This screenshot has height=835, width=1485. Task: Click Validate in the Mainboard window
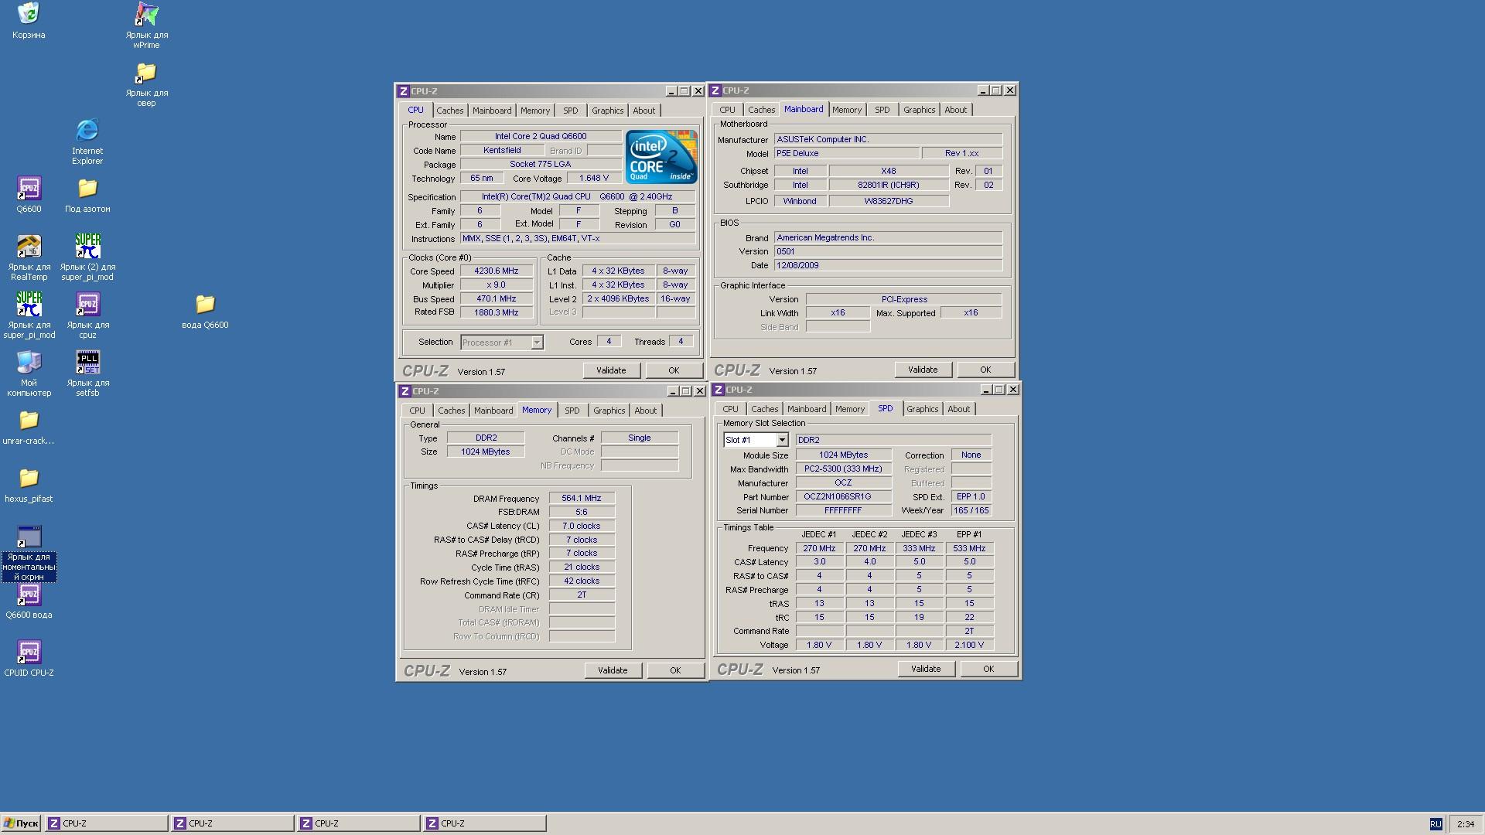click(923, 370)
